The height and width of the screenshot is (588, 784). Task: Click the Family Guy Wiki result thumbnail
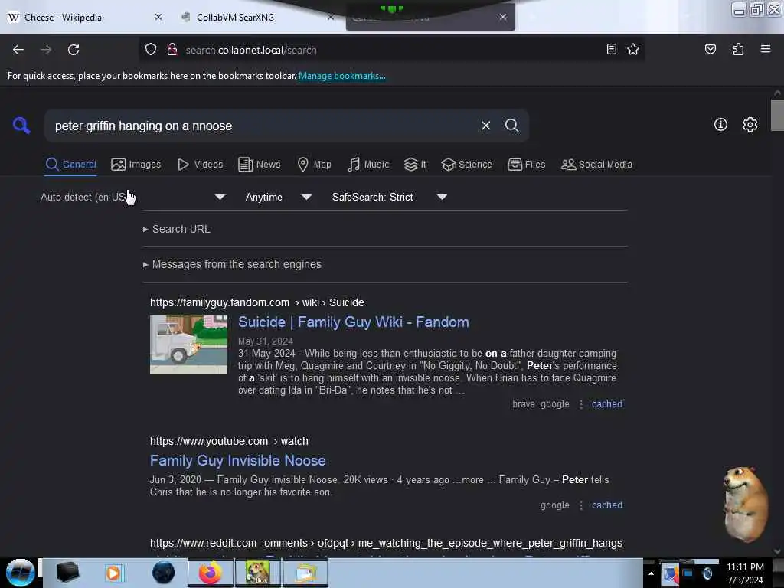pyautogui.click(x=188, y=345)
